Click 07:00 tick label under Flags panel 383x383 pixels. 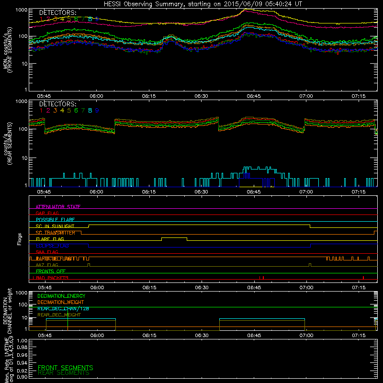(306, 288)
